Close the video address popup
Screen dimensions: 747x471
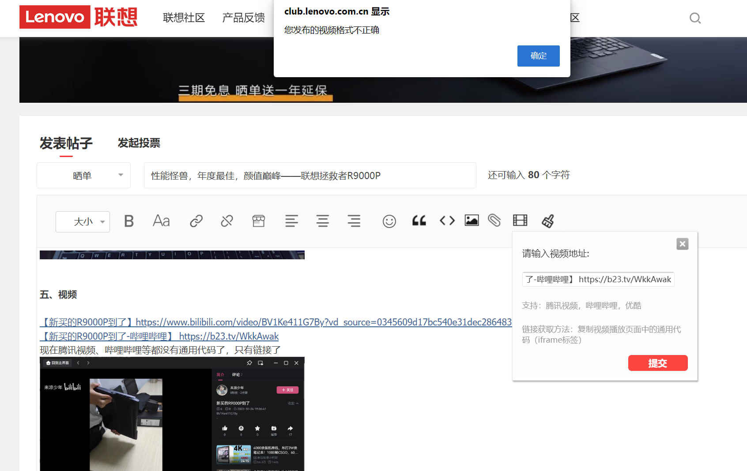click(683, 244)
